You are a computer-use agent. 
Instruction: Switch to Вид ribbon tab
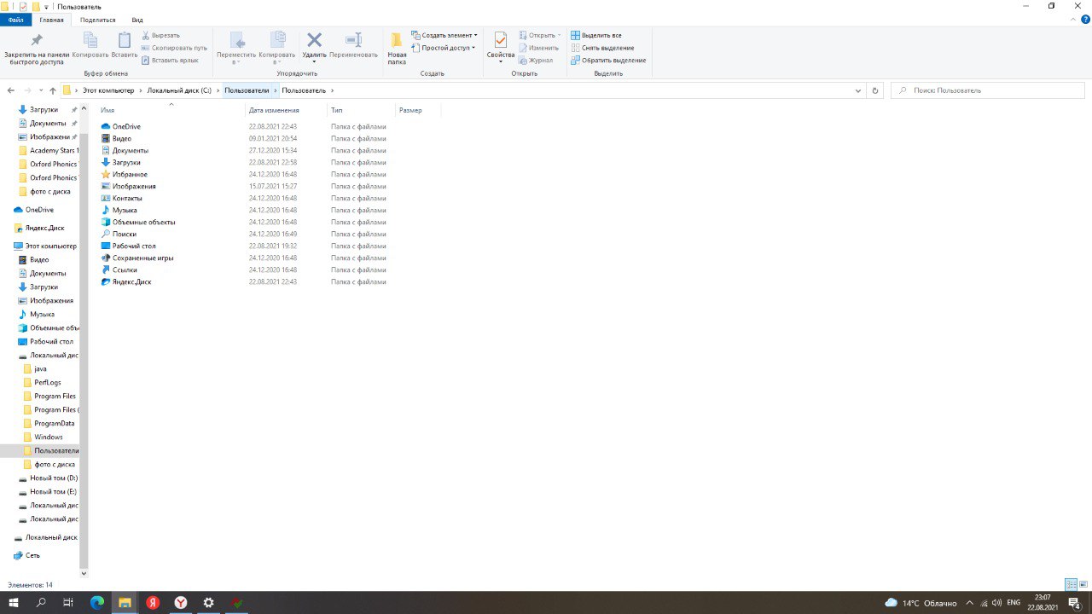tap(137, 19)
